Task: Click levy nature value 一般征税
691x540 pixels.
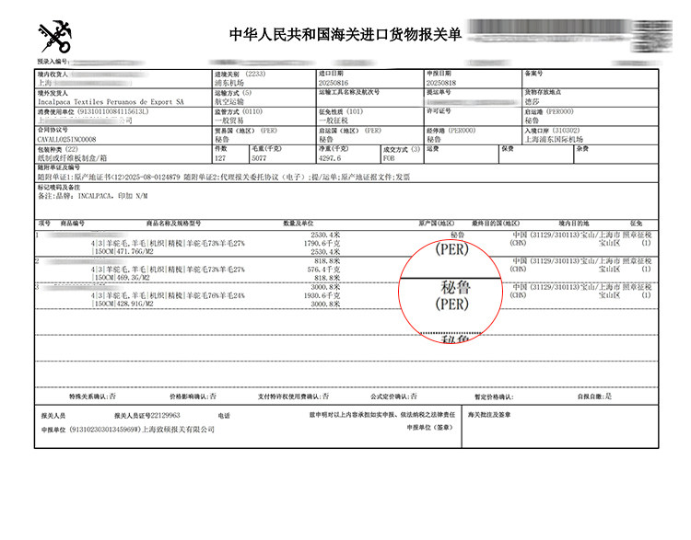Action: coord(334,121)
